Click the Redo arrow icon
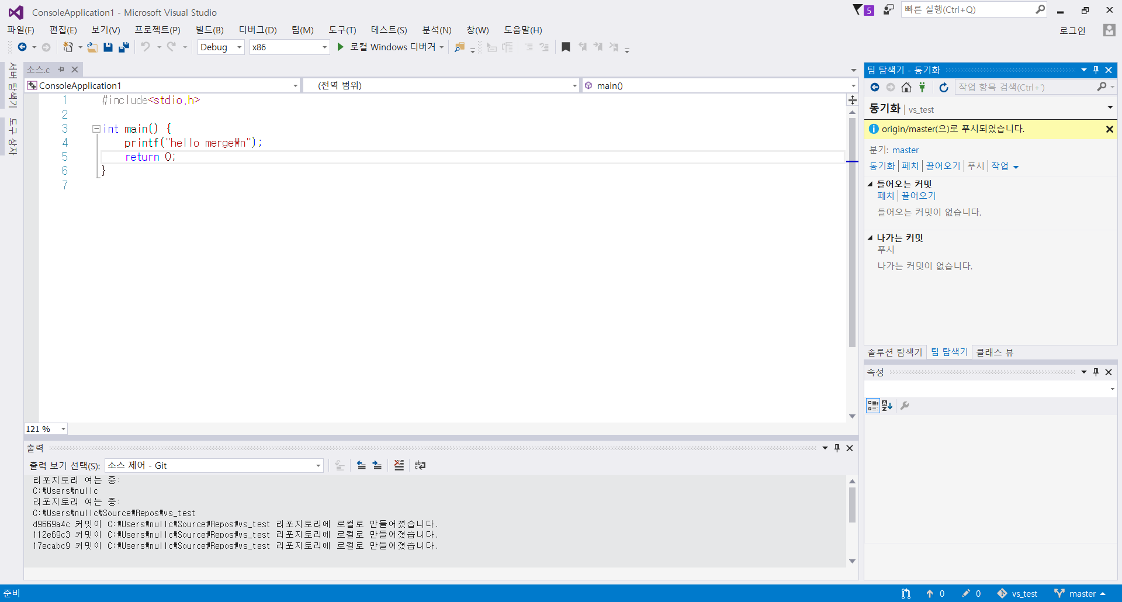This screenshot has height=602, width=1122. 171,47
